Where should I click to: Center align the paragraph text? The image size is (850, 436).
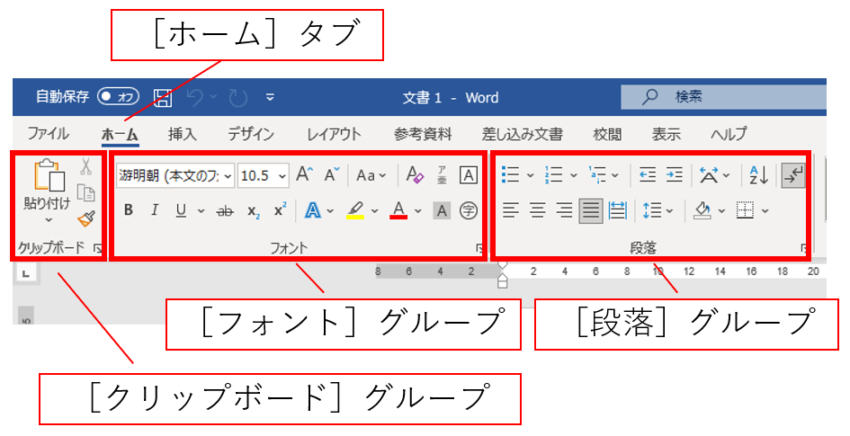tap(538, 210)
